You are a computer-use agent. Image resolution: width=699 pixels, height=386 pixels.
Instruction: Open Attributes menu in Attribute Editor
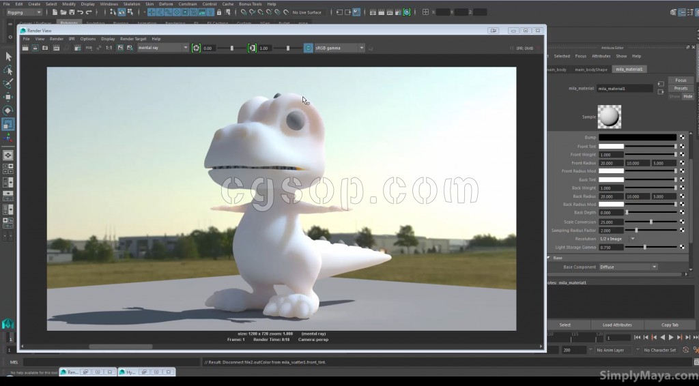[x=601, y=56]
